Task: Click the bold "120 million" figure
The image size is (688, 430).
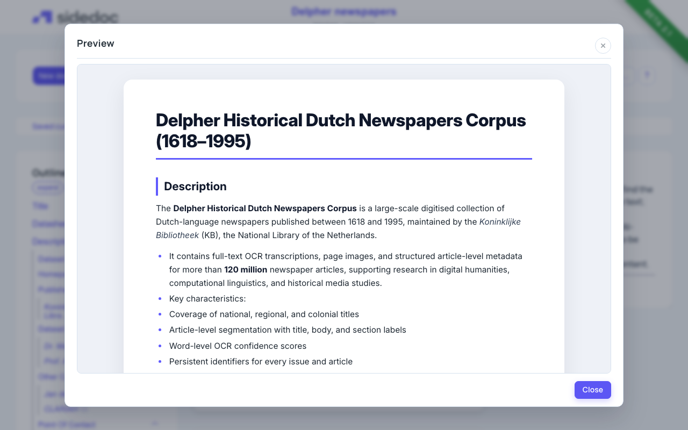Action: (x=246, y=269)
